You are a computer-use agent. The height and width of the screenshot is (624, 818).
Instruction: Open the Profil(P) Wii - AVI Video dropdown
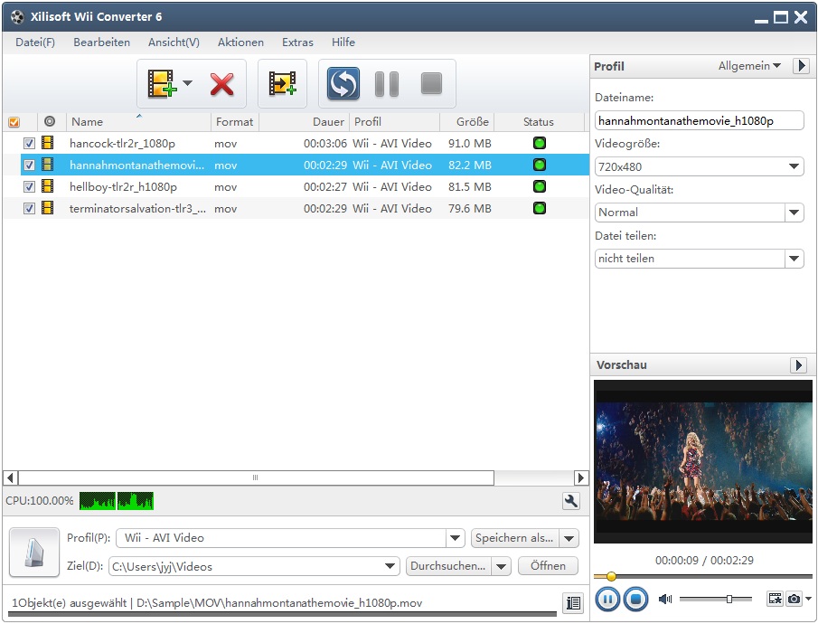455,538
